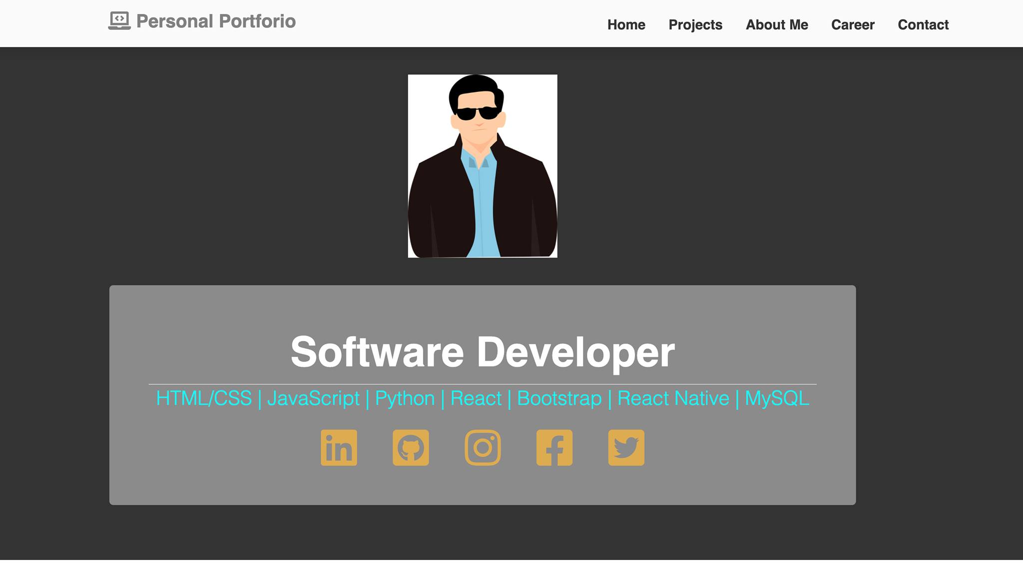Click the Python skill link

click(405, 398)
